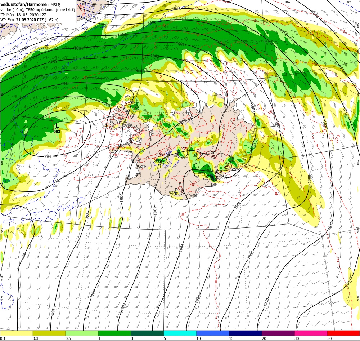Click the 1016 isobar label
The width and height of the screenshot is (360, 341).
[315, 14]
